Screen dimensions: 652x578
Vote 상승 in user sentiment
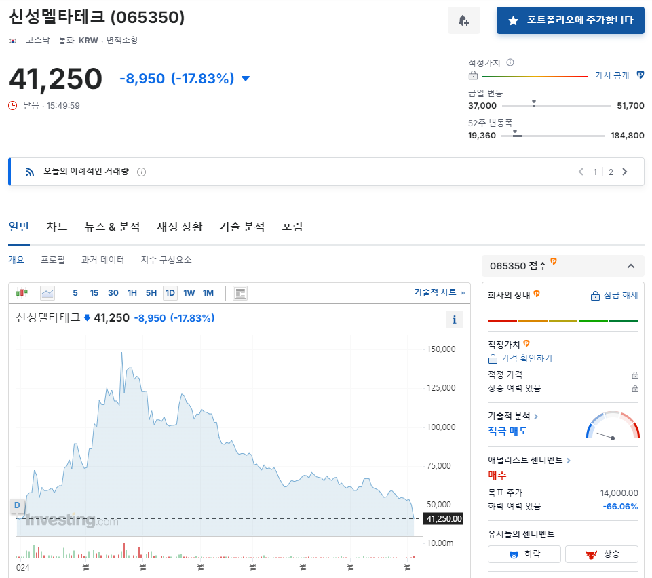coord(602,554)
